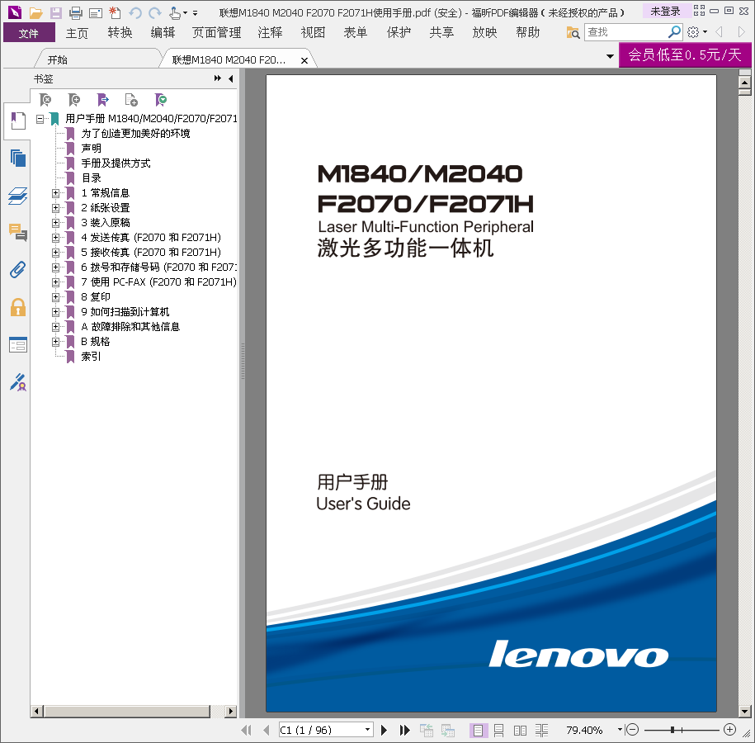Open the Digital signatures panel icon
The width and height of the screenshot is (755, 743).
pyautogui.click(x=18, y=382)
